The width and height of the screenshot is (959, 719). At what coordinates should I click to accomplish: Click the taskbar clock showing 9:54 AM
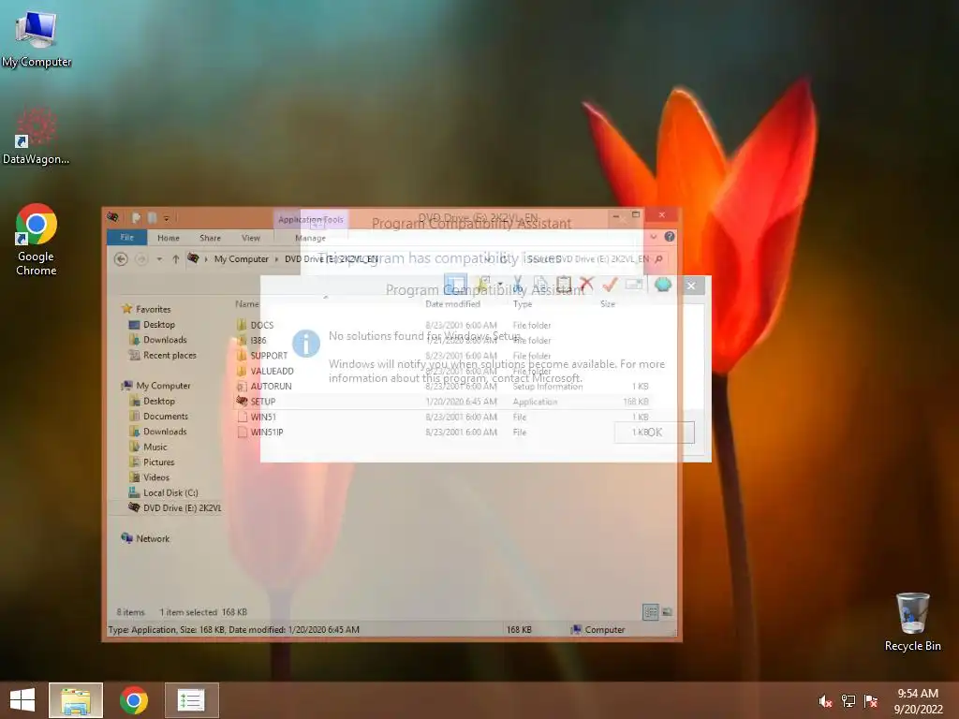click(x=918, y=701)
